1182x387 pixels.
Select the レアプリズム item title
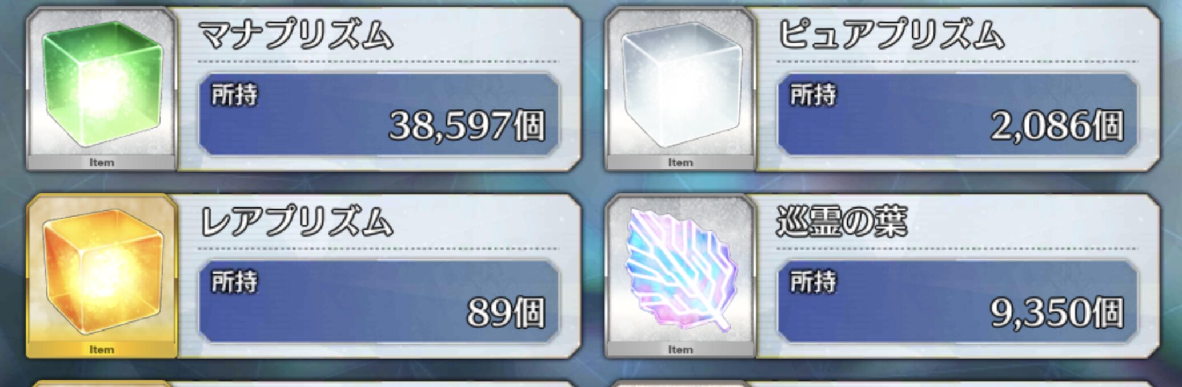[296, 221]
